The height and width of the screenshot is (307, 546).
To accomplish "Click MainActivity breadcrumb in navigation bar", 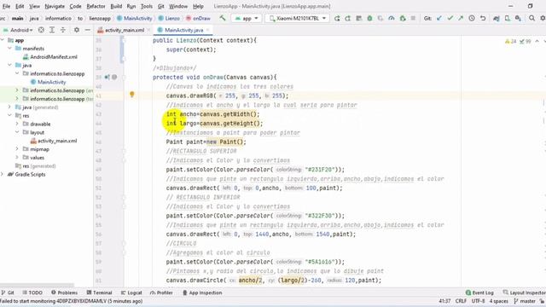I will pyautogui.click(x=135, y=18).
